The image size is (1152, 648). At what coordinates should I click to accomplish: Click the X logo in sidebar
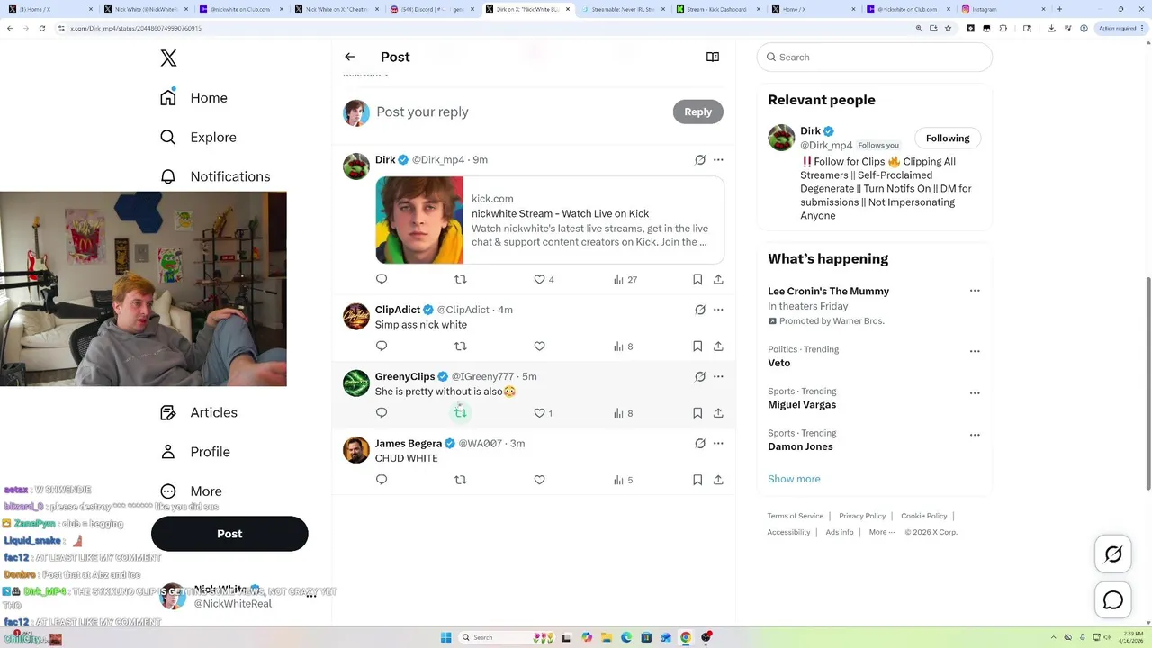(x=168, y=58)
